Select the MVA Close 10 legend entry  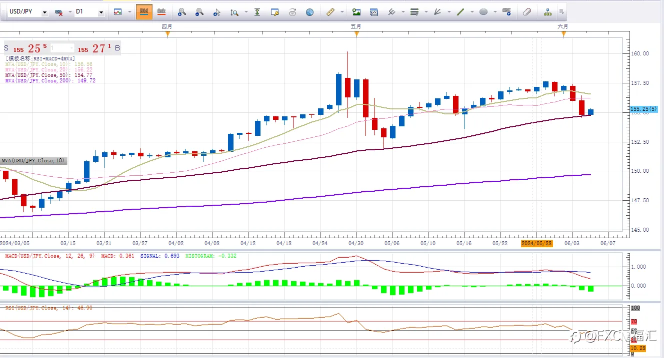[49, 64]
